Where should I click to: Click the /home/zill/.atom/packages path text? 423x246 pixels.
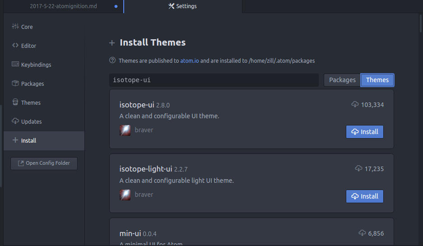(x=282, y=60)
